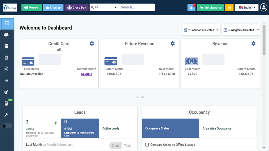This screenshot has width=269, height=151.
Task: Click the Search input field
Action: [x=137, y=7]
